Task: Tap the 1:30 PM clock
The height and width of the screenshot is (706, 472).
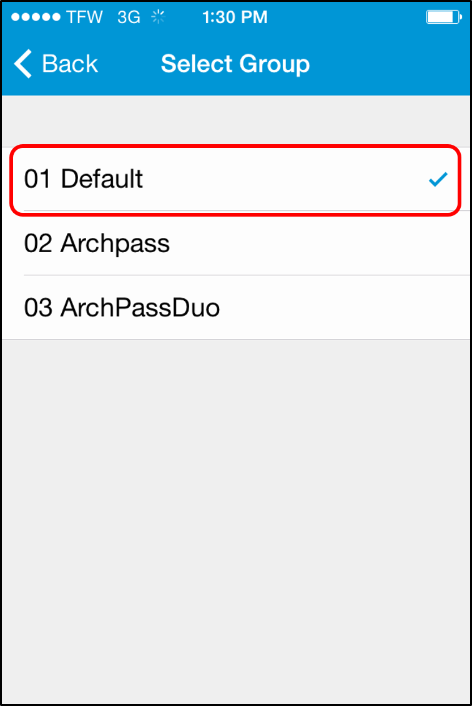Action: click(x=235, y=17)
